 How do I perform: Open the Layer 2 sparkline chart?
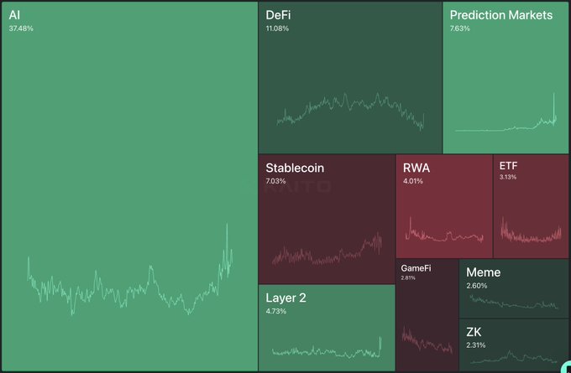[x=326, y=351]
